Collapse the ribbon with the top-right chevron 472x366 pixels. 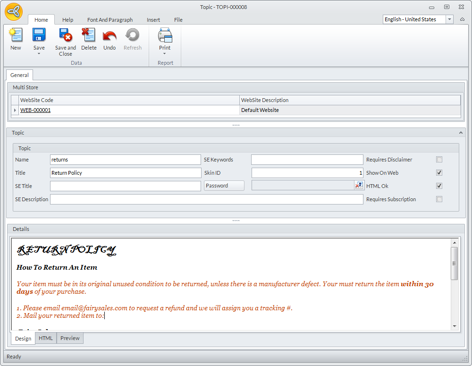tap(462, 19)
